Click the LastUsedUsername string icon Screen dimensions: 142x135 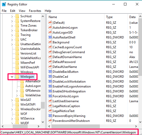click(50, 101)
